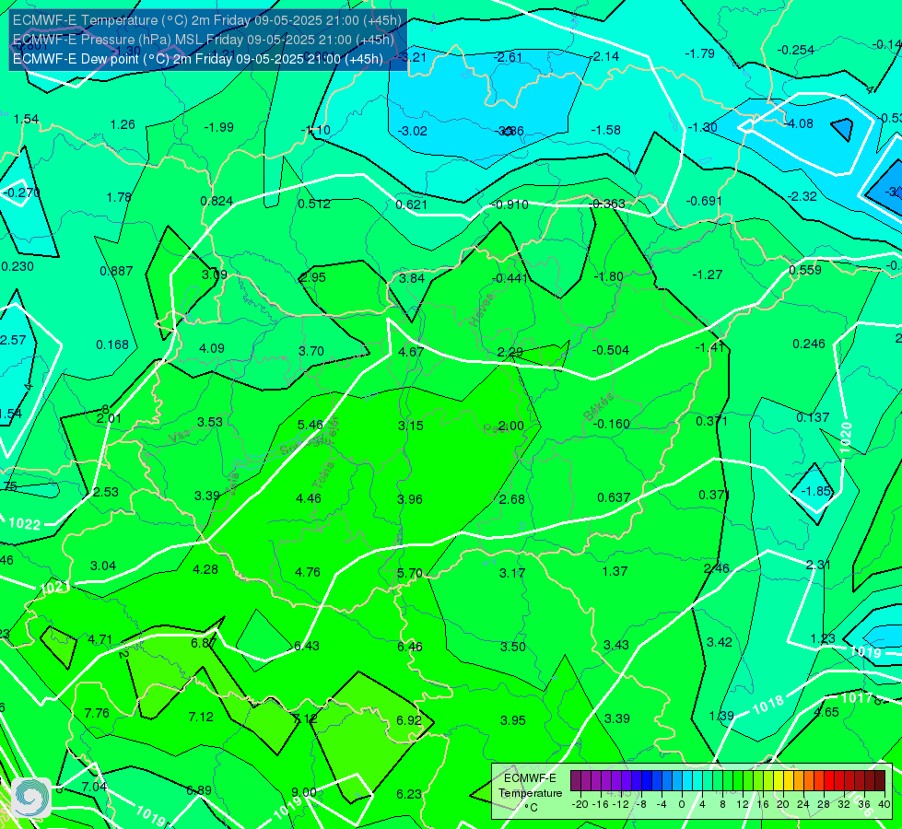Viewport: 902px width, 829px height.
Task: Click the dew point value 6.87
Action: (x=204, y=643)
